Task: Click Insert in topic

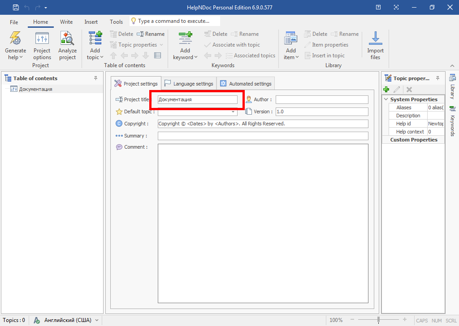Action: point(325,55)
